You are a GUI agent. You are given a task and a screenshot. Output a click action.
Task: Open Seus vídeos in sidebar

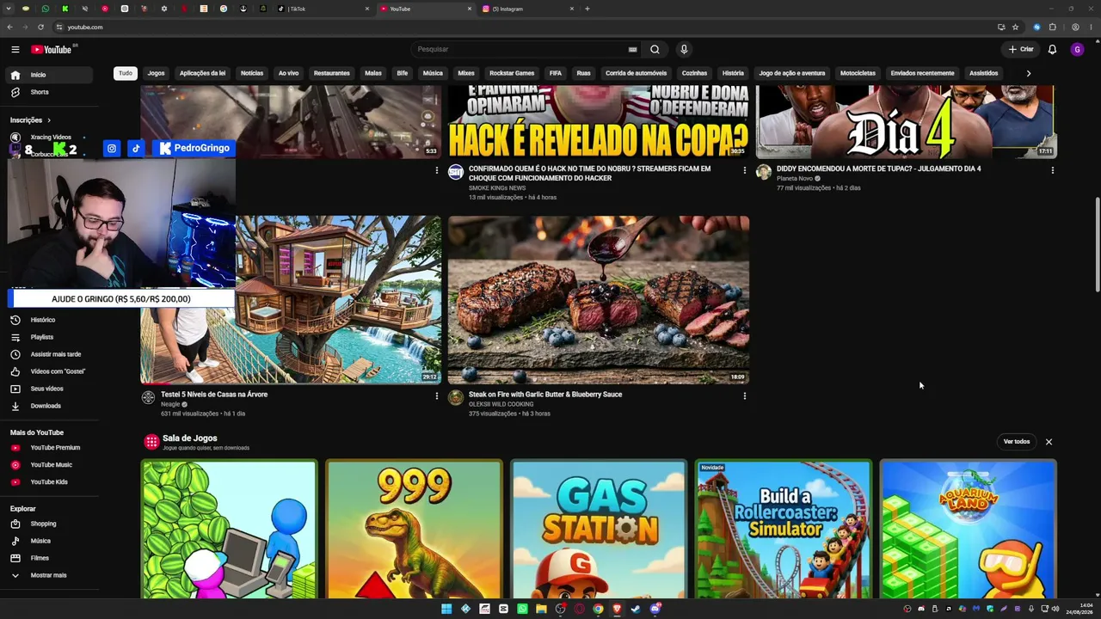click(47, 389)
